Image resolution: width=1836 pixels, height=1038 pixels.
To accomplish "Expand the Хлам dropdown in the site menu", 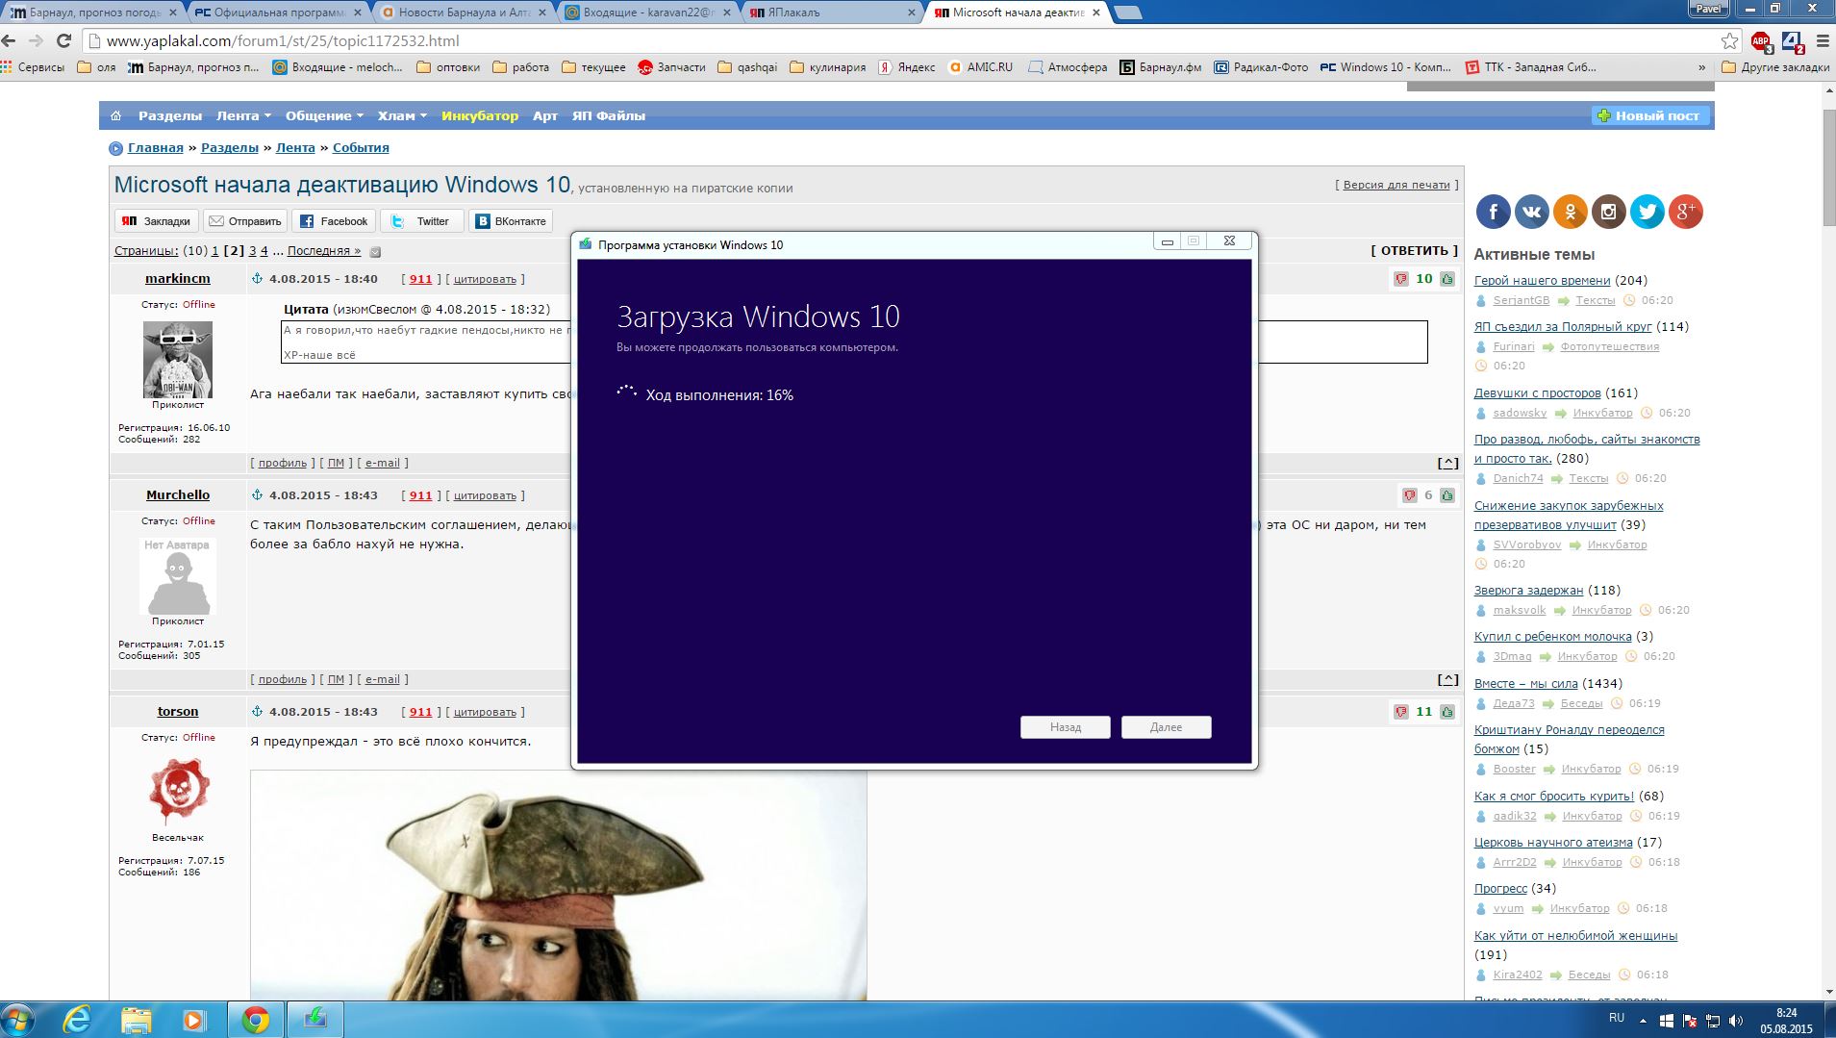I will (402, 115).
